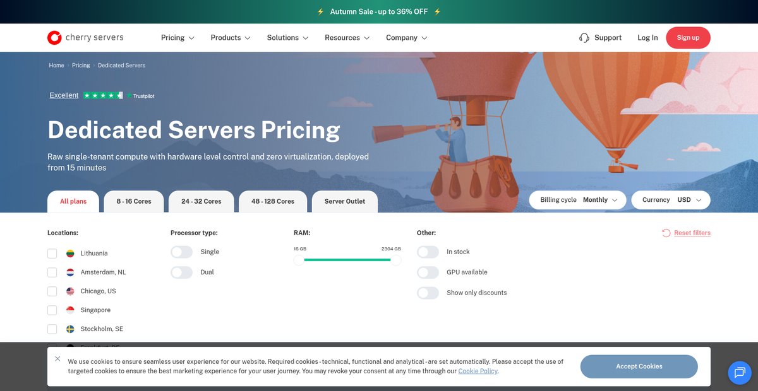This screenshot has width=758, height=391.
Task: Open the Cookie Policy link
Action: pyautogui.click(x=478, y=371)
